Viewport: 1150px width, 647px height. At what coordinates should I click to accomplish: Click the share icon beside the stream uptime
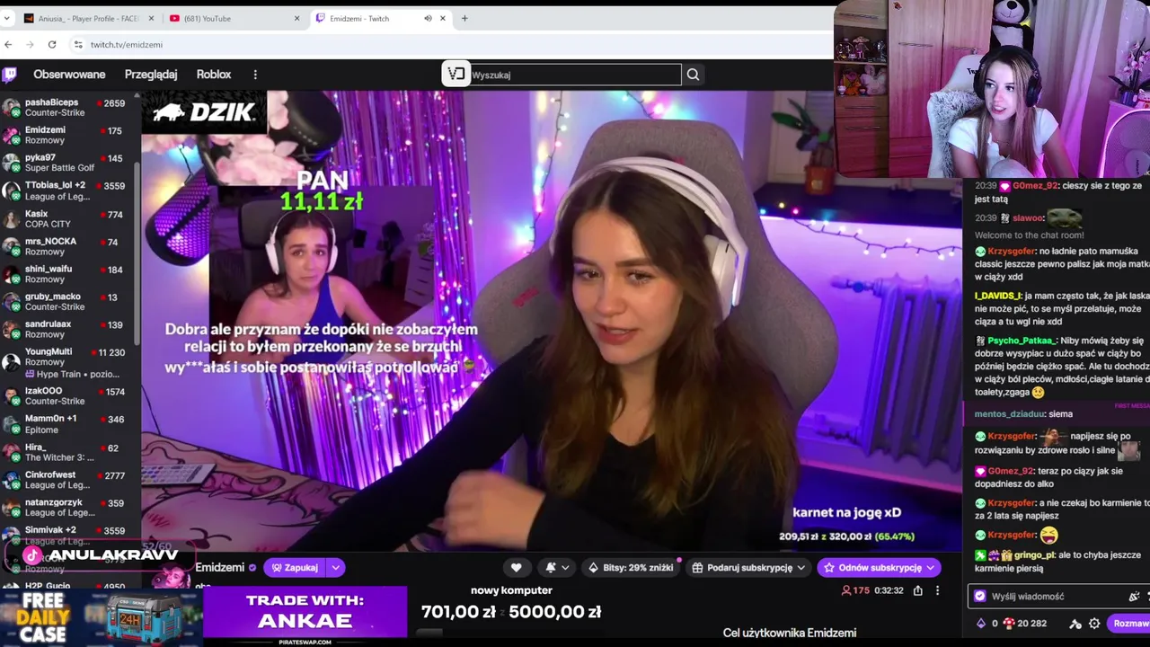tap(917, 590)
